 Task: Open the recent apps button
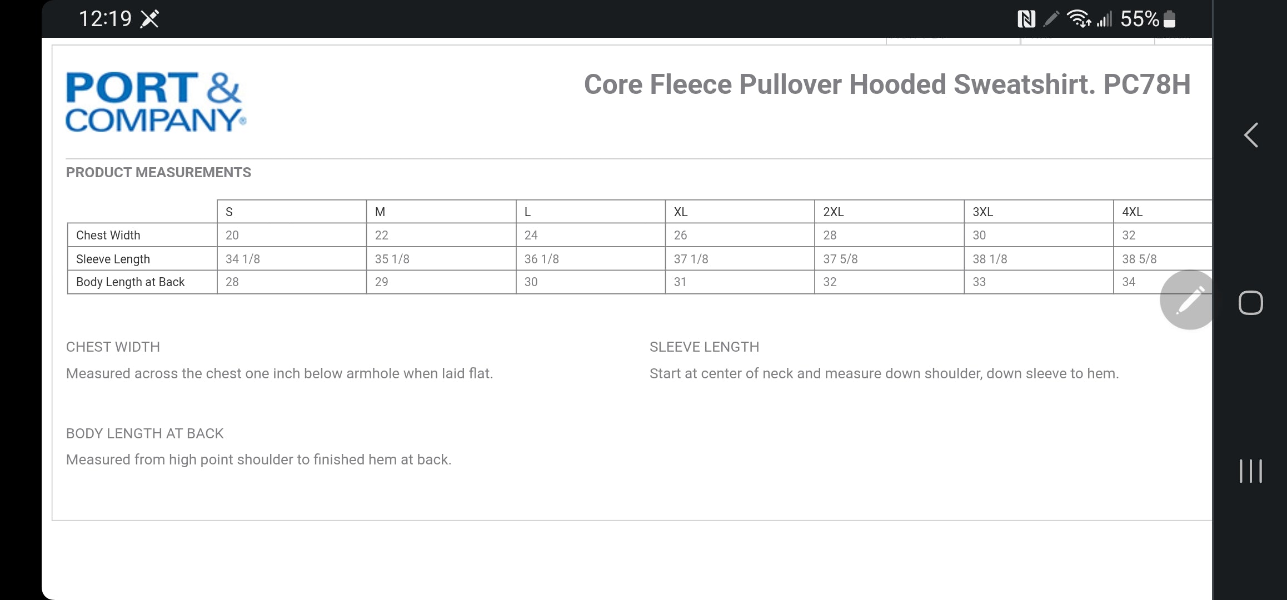pyautogui.click(x=1250, y=471)
